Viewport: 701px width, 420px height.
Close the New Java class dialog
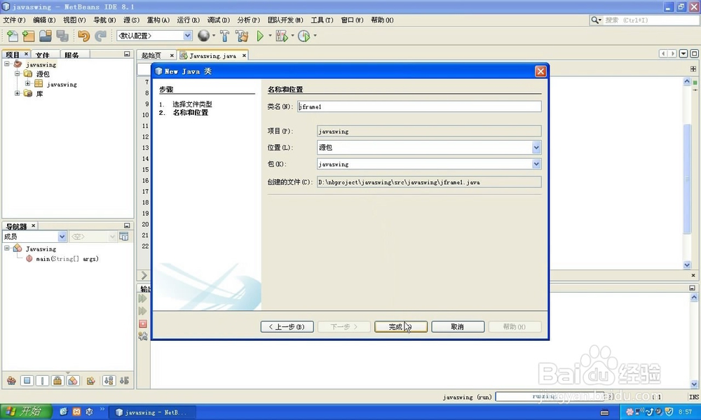coord(540,71)
